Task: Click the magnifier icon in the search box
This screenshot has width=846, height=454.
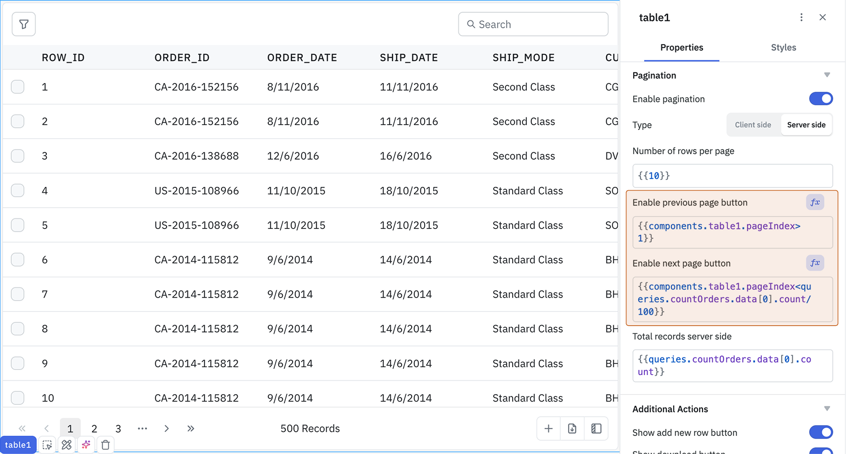Action: tap(471, 24)
